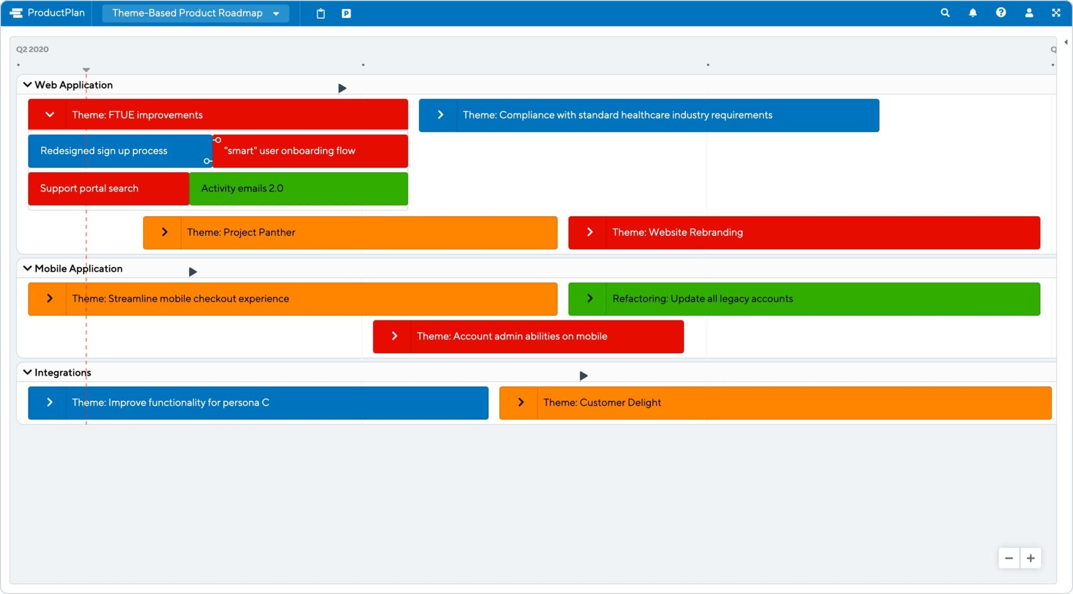Click the fullscreen expand icon
This screenshot has height=594, width=1073.
(x=1057, y=13)
